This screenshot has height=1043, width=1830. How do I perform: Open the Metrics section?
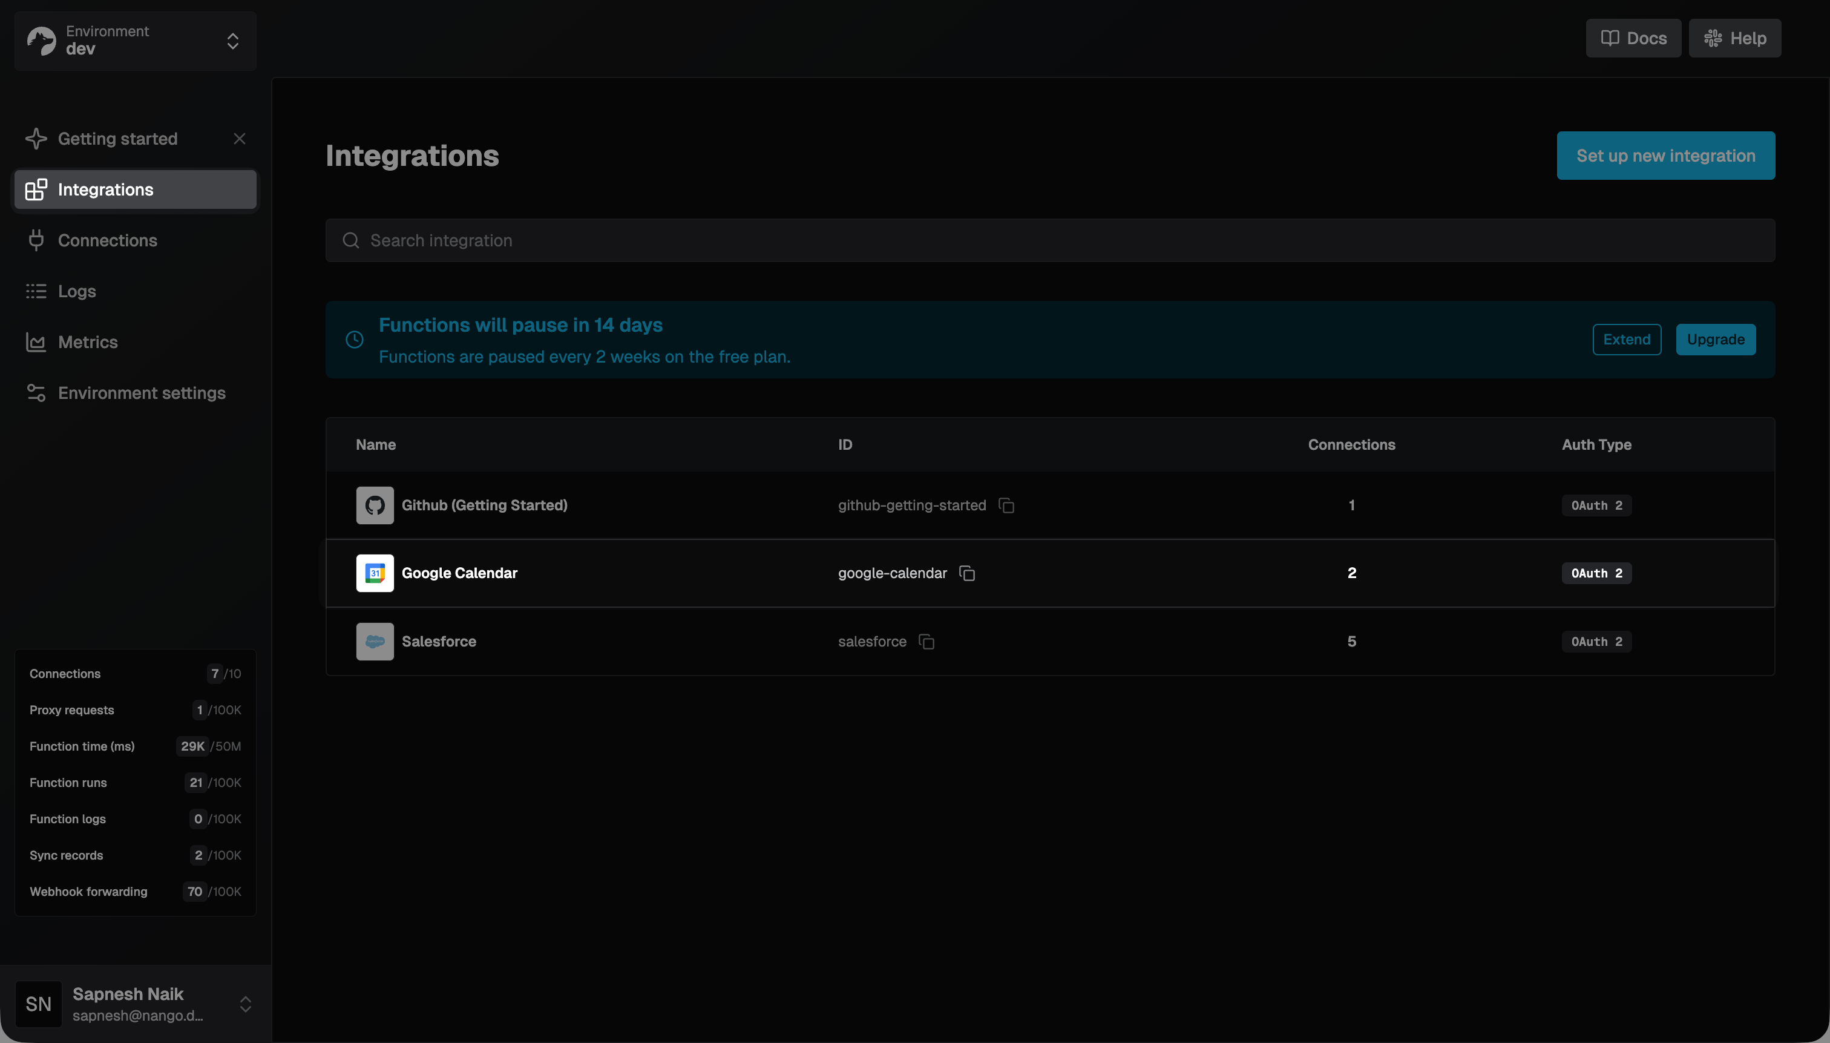pos(87,343)
